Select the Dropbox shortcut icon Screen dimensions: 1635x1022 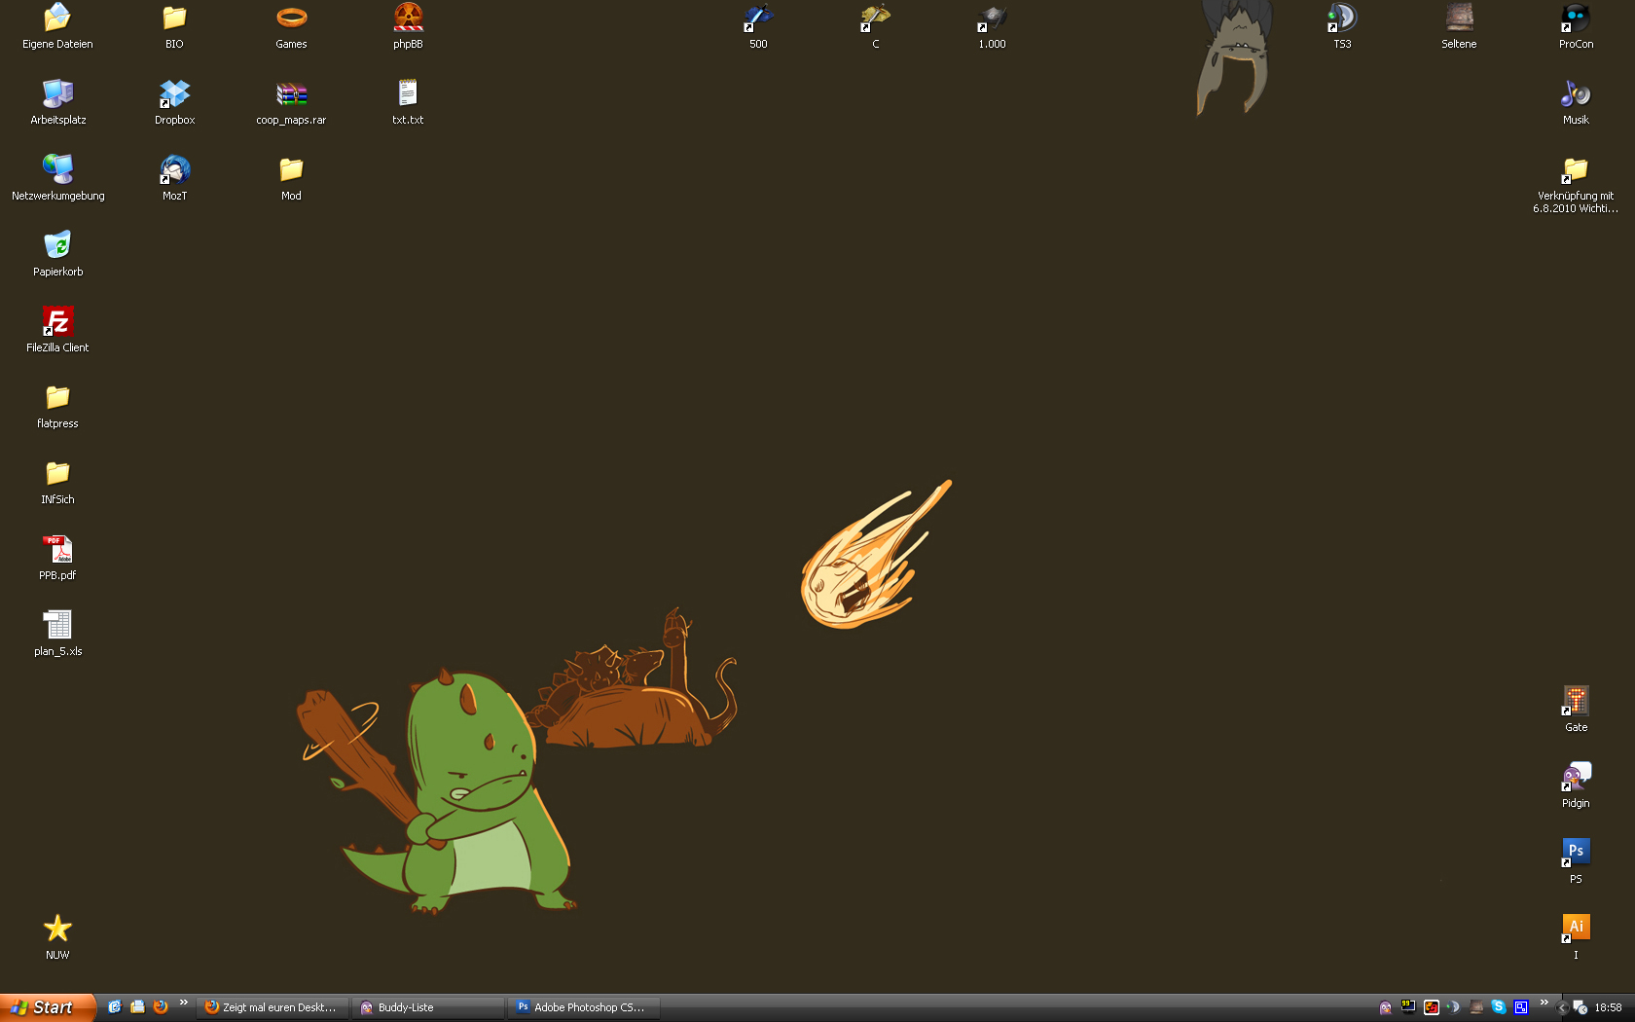click(174, 93)
